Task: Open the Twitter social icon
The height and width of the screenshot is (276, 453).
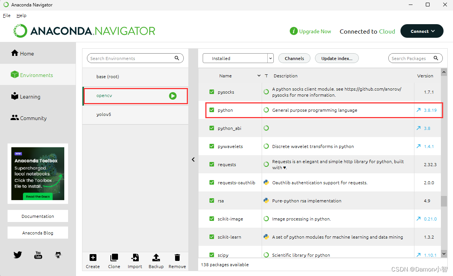Action: point(18,255)
